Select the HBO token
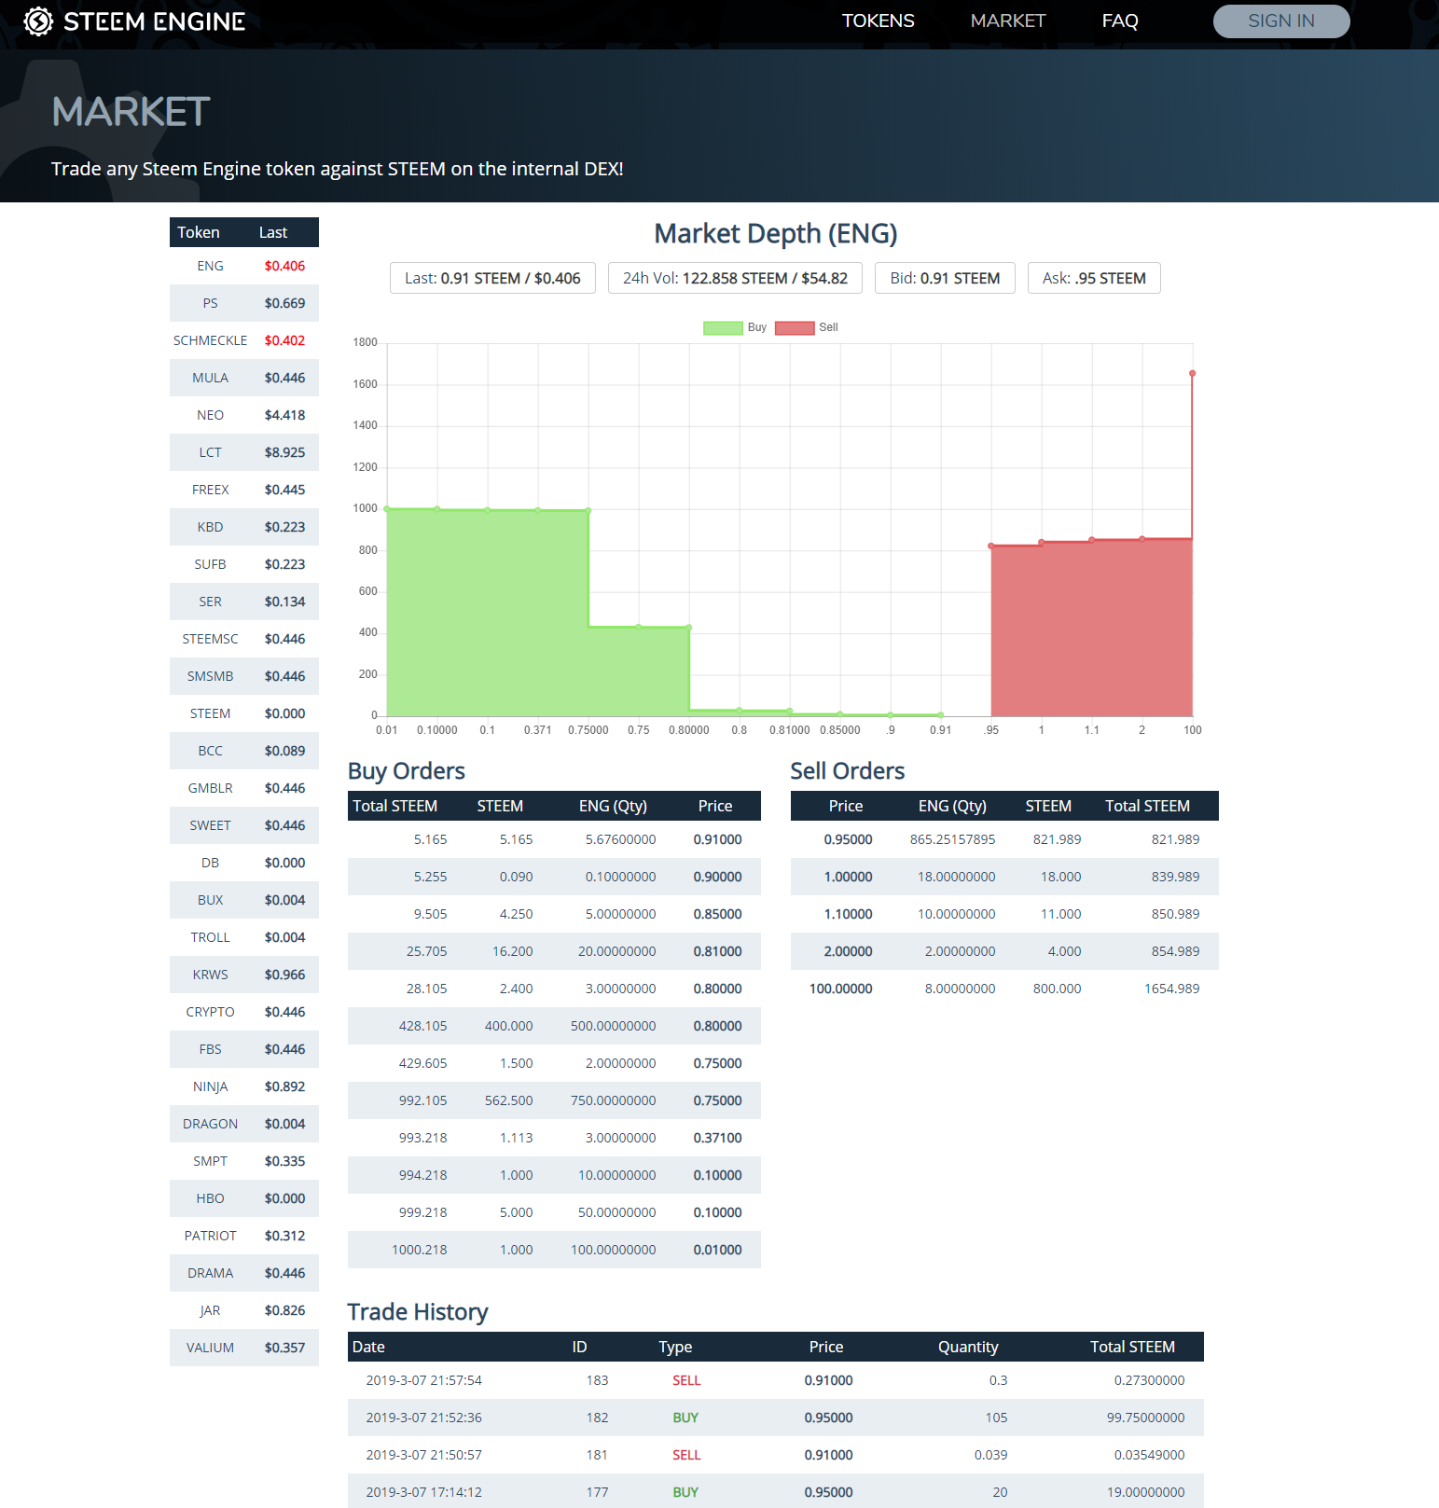 244,1198
